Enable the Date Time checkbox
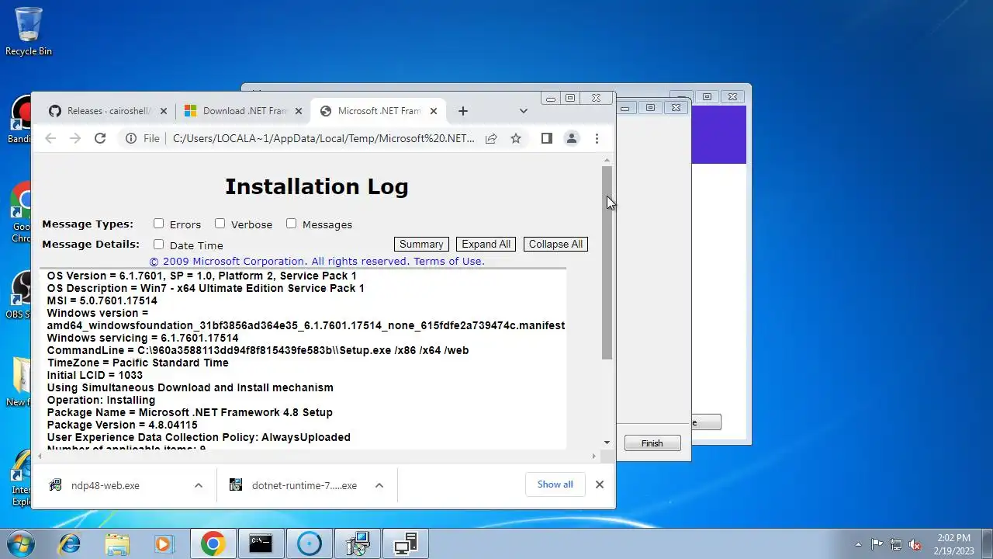This screenshot has width=993, height=559. point(159,245)
